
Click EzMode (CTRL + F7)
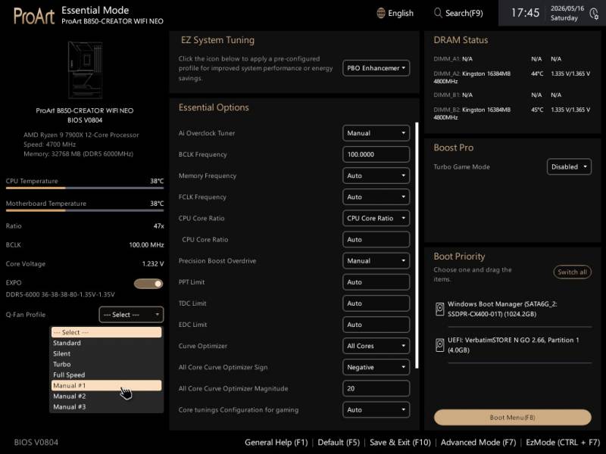pos(563,443)
